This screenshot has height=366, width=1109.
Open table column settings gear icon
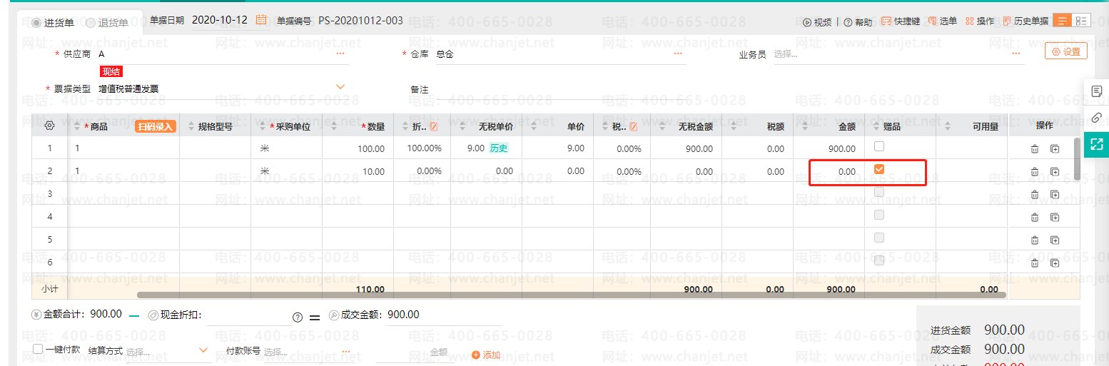click(x=49, y=126)
